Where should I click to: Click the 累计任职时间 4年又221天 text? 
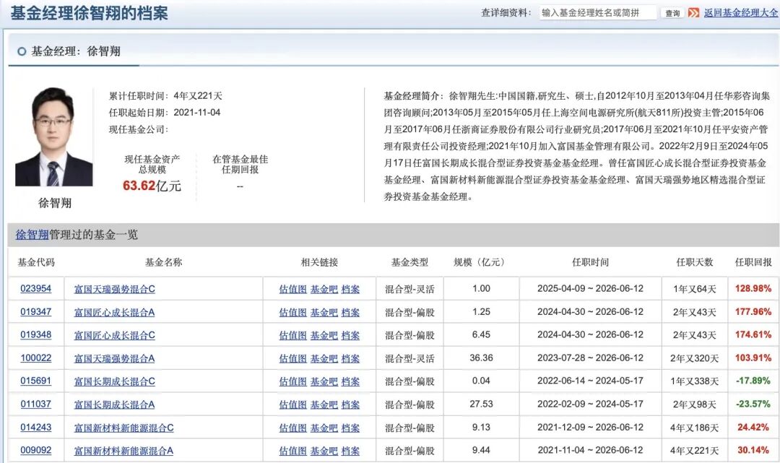(165, 96)
